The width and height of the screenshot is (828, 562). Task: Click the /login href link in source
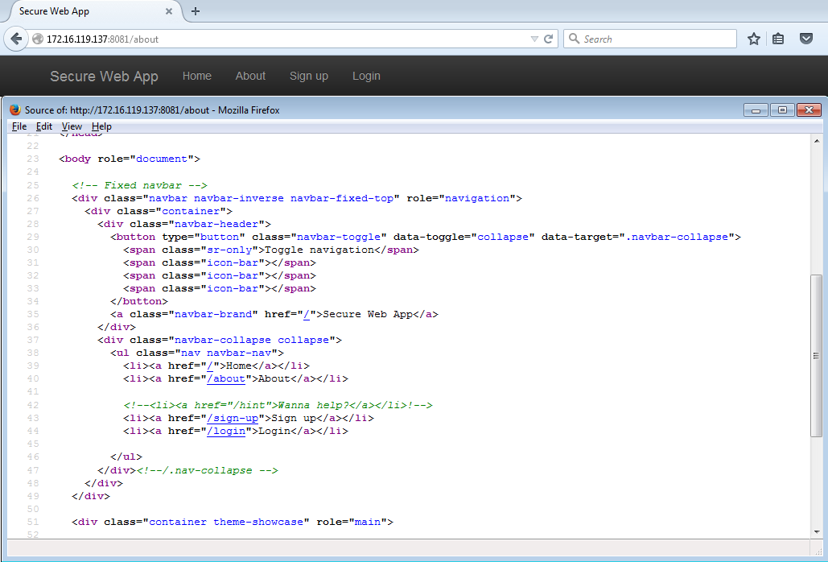pyautogui.click(x=226, y=431)
